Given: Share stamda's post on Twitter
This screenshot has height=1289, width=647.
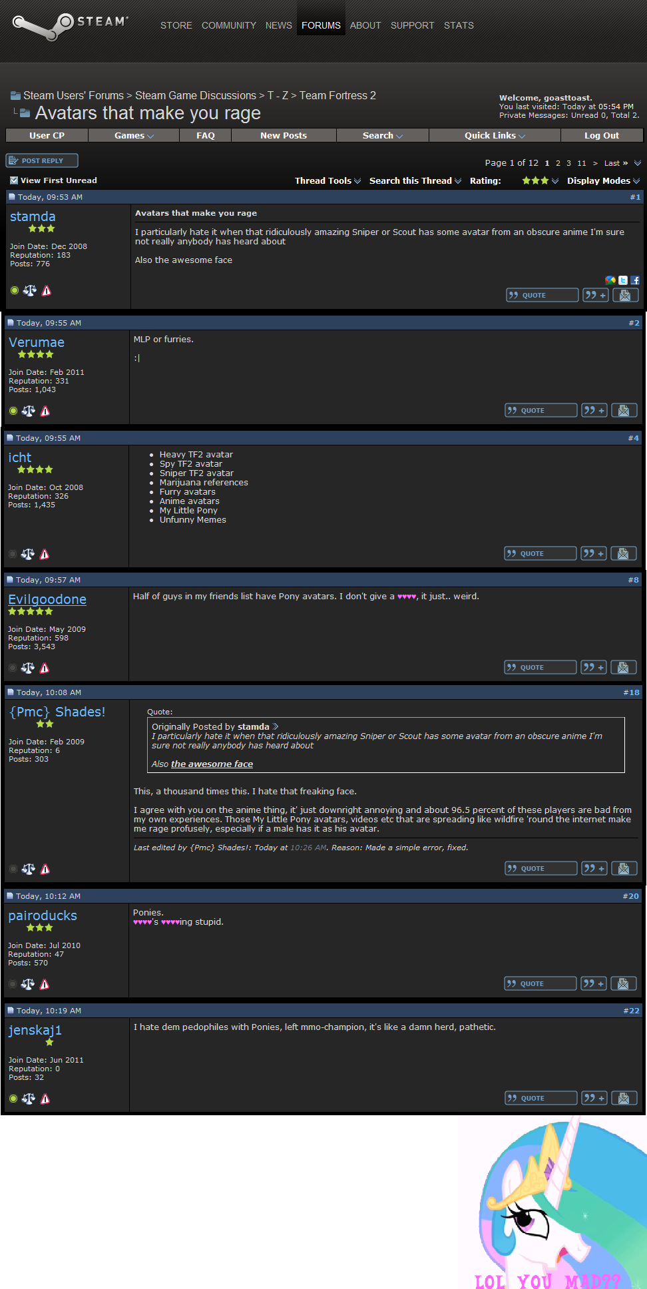Looking at the screenshot, I should [x=623, y=280].
